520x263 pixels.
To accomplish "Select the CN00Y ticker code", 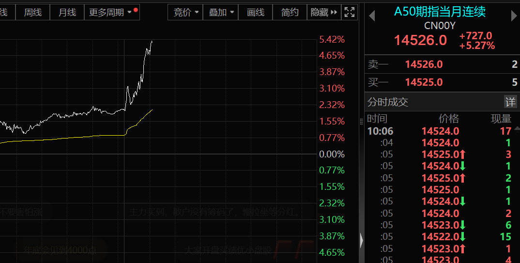I will (440, 26).
